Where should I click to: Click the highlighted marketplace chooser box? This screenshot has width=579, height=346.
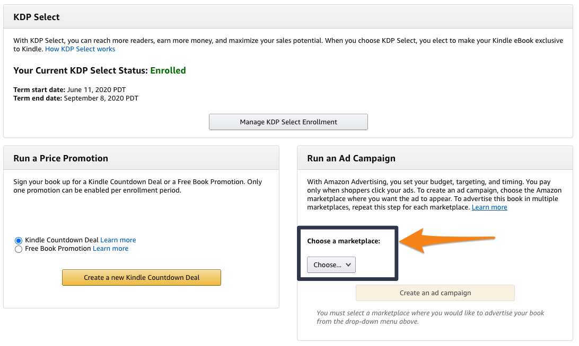[x=348, y=253]
